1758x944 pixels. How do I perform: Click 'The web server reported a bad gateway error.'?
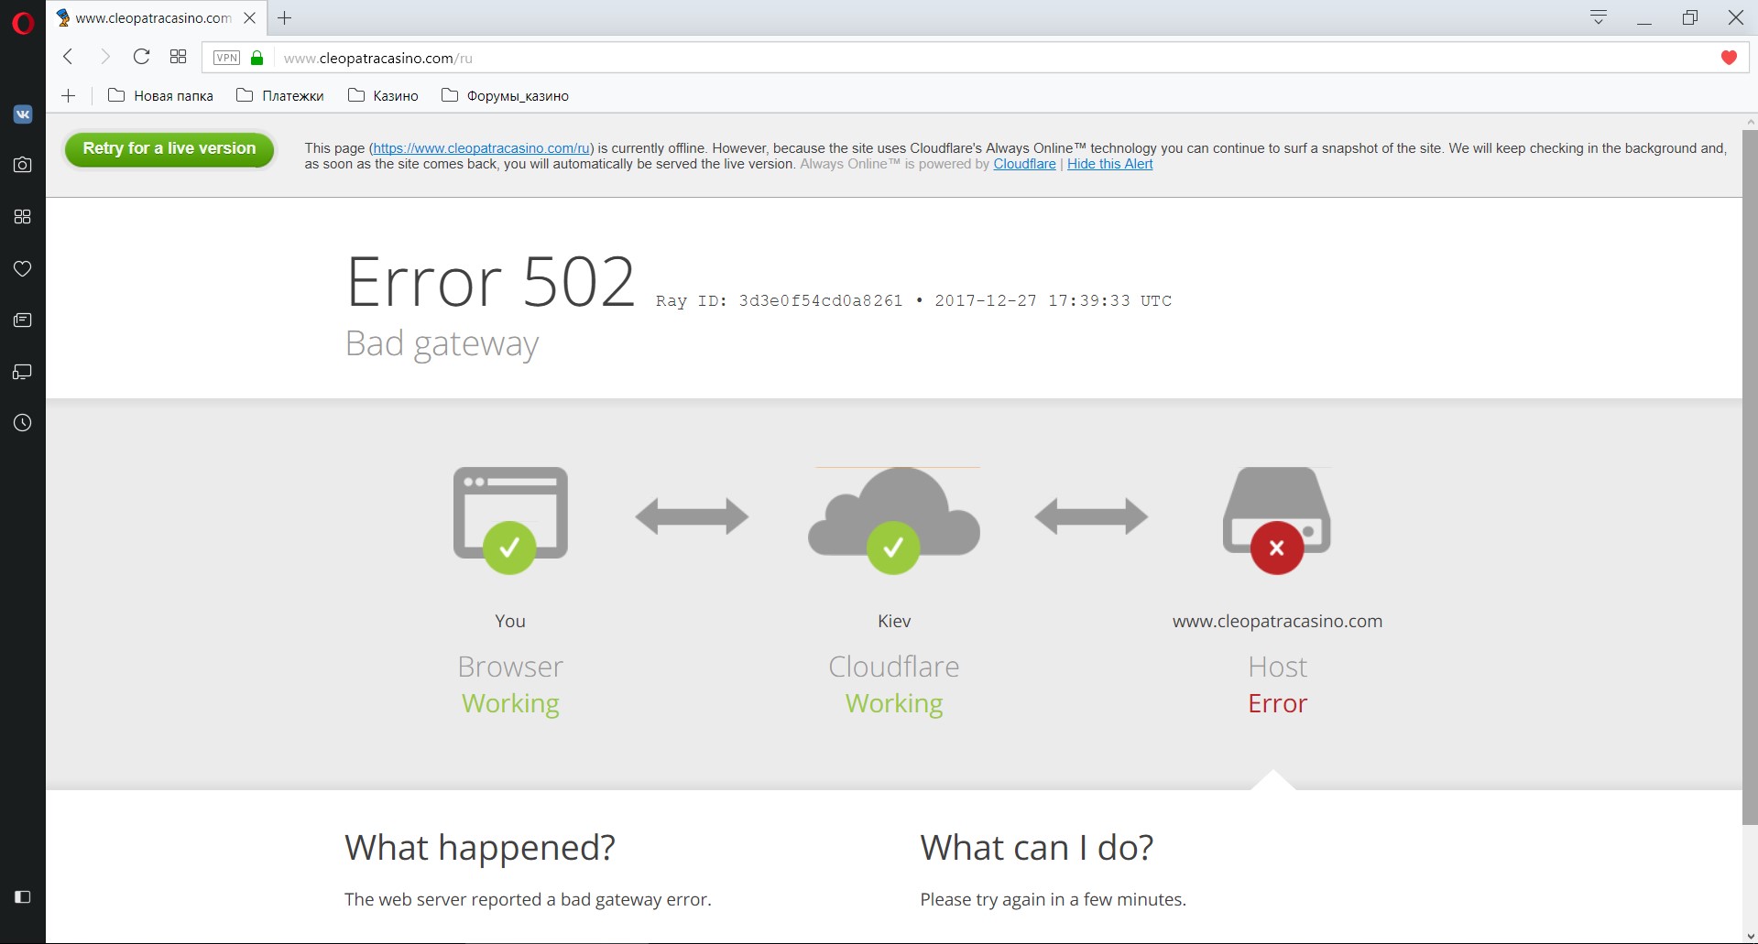click(x=528, y=899)
